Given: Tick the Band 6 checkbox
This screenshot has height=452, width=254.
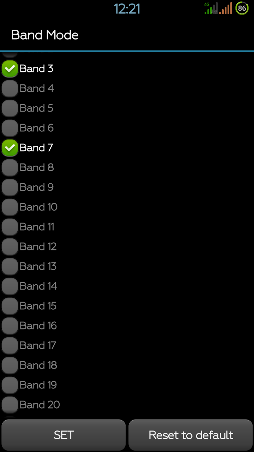Looking at the screenshot, I should (x=10, y=128).
